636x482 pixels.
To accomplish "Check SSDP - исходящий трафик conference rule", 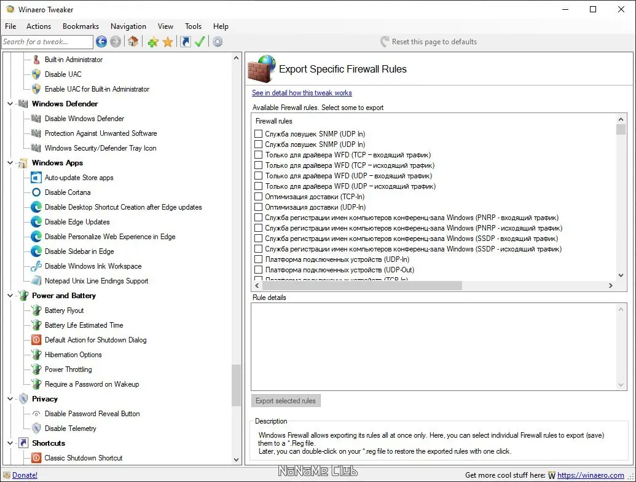I will click(258, 249).
